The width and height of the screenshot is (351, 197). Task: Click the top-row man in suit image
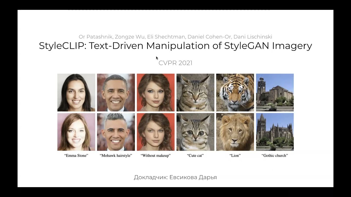pyautogui.click(x=116, y=92)
